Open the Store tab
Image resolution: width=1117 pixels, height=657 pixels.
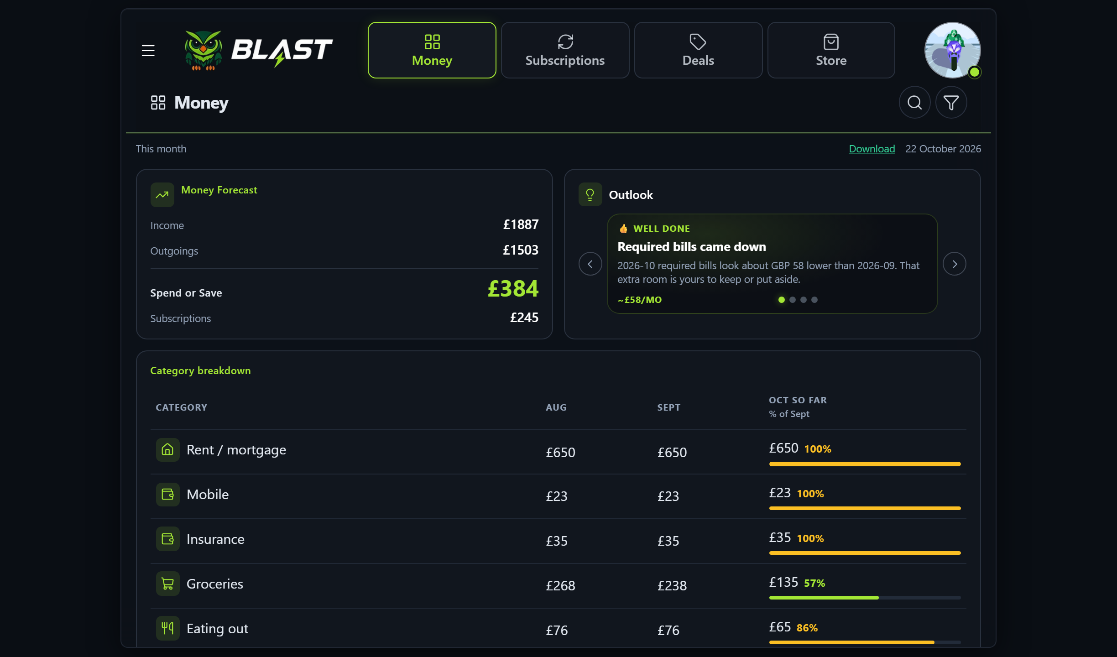click(831, 50)
